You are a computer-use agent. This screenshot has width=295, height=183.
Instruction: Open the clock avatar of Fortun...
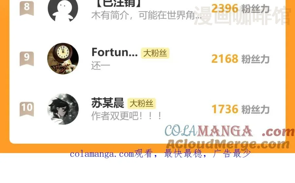click(63, 59)
